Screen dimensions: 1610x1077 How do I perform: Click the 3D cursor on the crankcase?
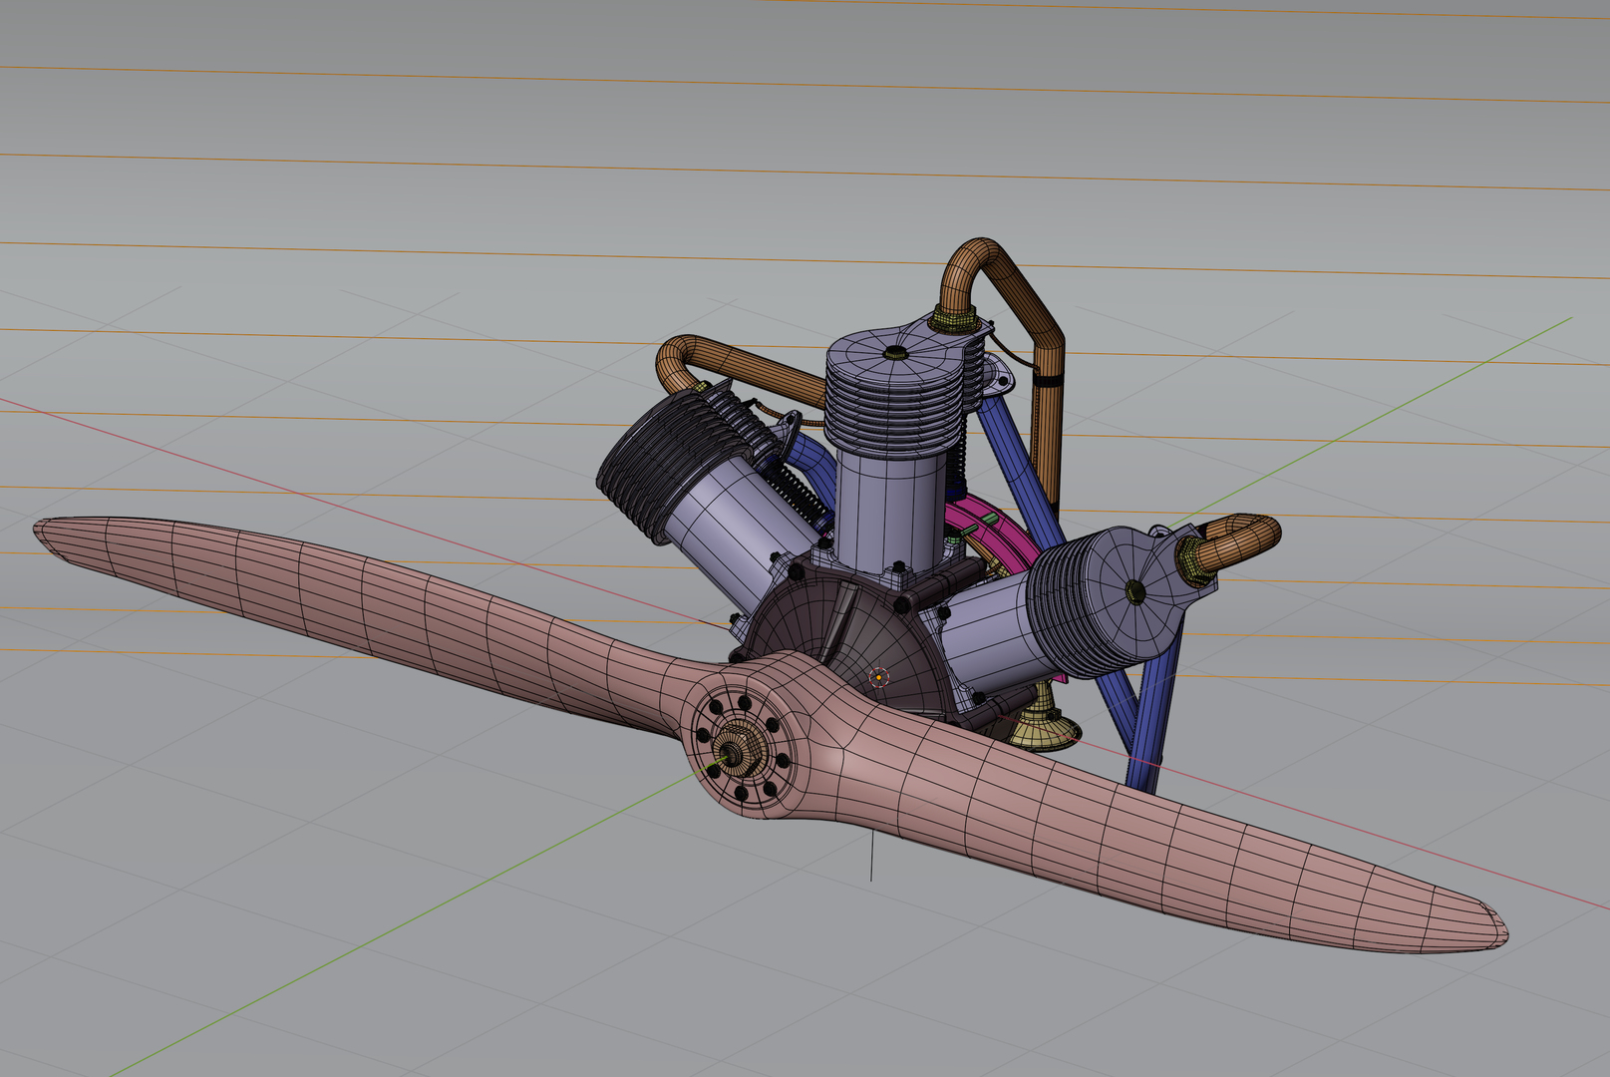[x=879, y=678]
